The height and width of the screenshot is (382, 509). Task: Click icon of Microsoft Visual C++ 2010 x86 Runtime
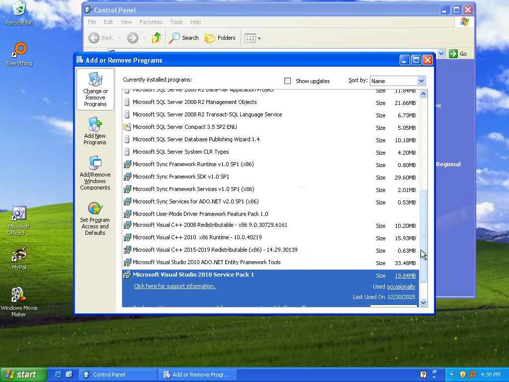[127, 237]
